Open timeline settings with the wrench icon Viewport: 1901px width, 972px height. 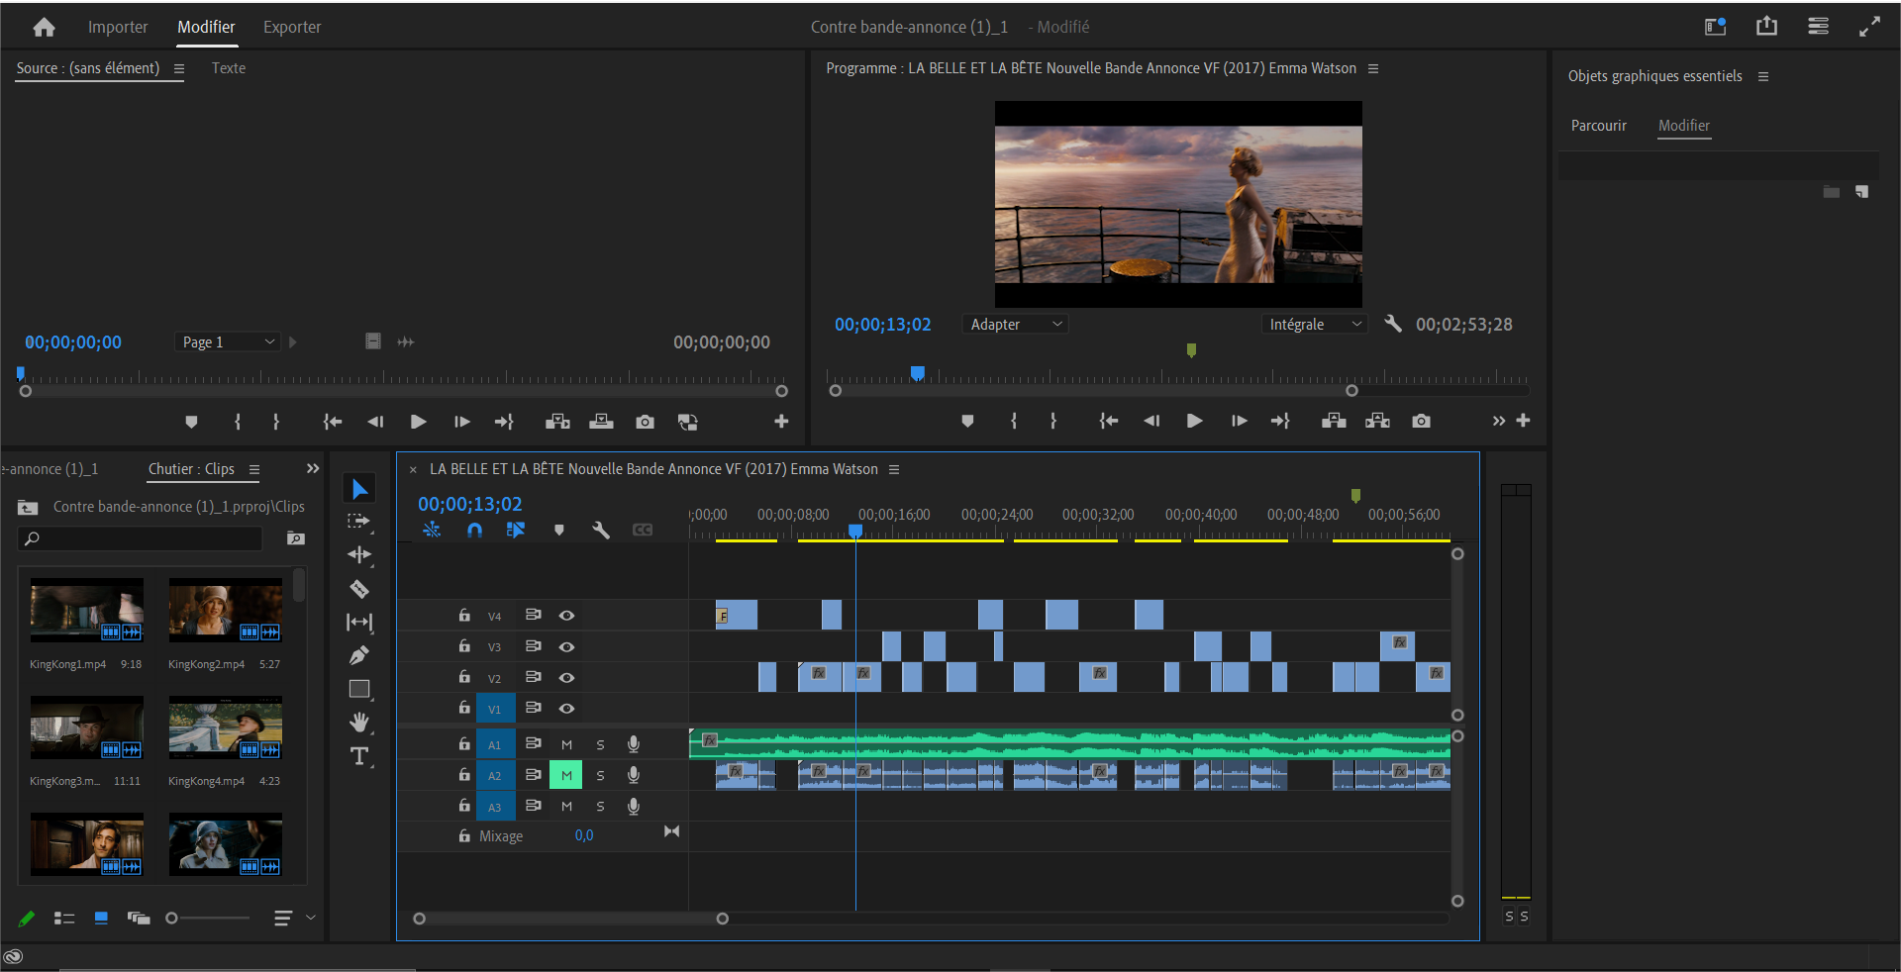pyautogui.click(x=601, y=531)
